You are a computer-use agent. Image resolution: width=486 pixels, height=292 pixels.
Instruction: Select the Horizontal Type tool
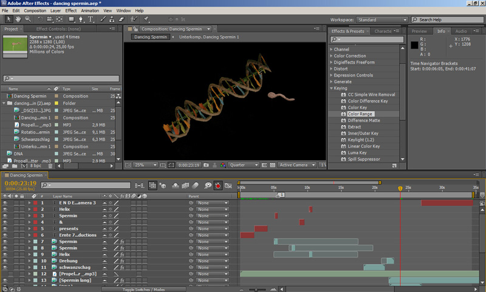pyautogui.click(x=91, y=19)
